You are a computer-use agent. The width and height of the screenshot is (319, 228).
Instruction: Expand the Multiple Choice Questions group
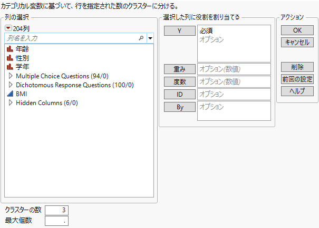11,76
